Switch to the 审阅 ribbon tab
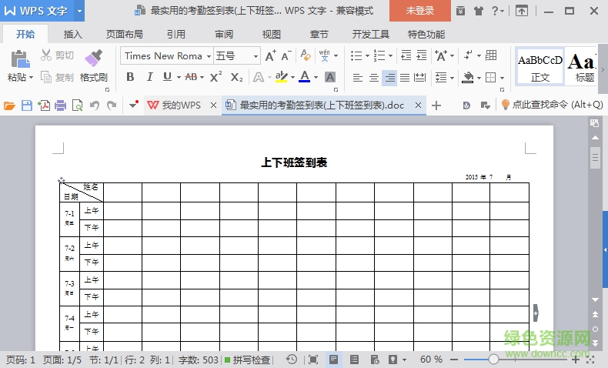608x368 pixels. tap(224, 35)
